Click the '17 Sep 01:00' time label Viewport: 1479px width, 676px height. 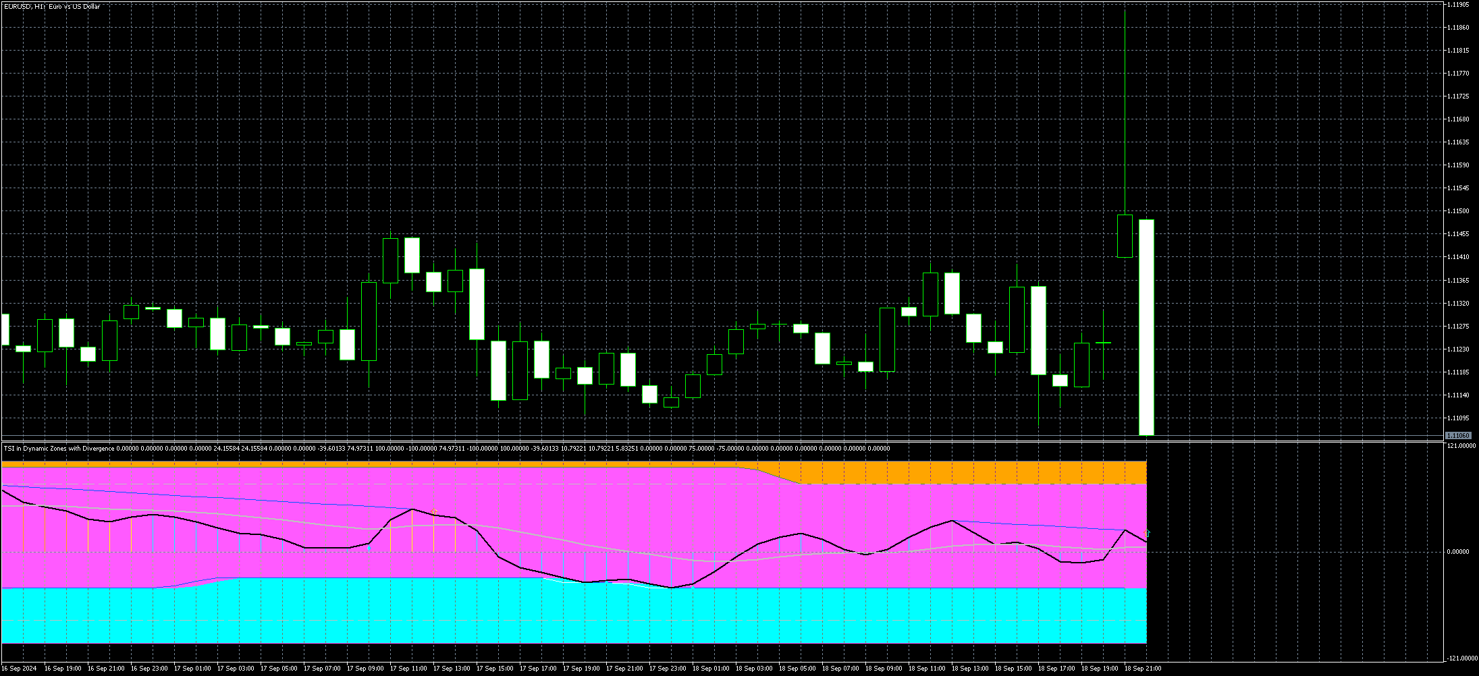pyautogui.click(x=192, y=669)
